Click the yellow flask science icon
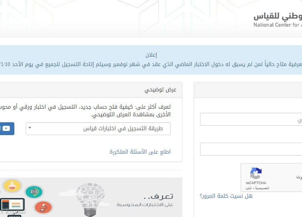Screen dimensions: 302x217 [12, 185]
